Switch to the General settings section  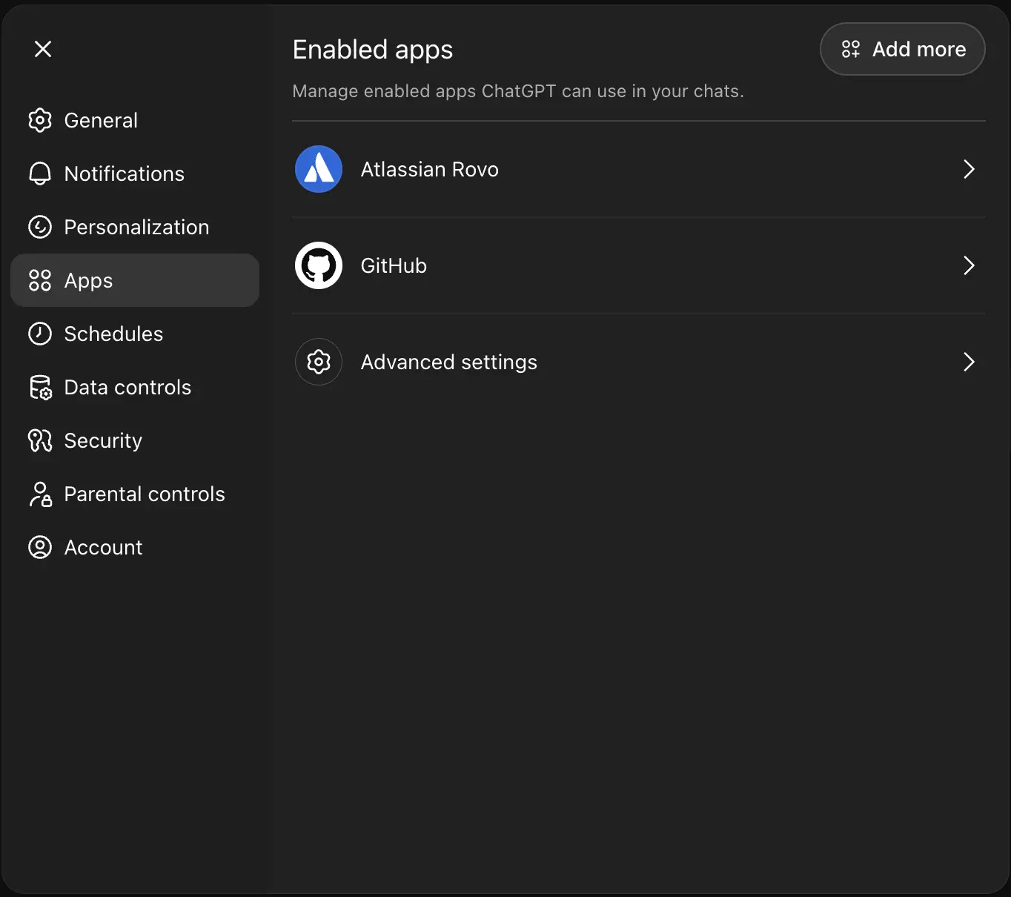pyautogui.click(x=101, y=120)
